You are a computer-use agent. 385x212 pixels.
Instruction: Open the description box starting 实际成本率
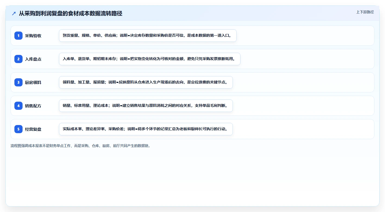point(146,129)
